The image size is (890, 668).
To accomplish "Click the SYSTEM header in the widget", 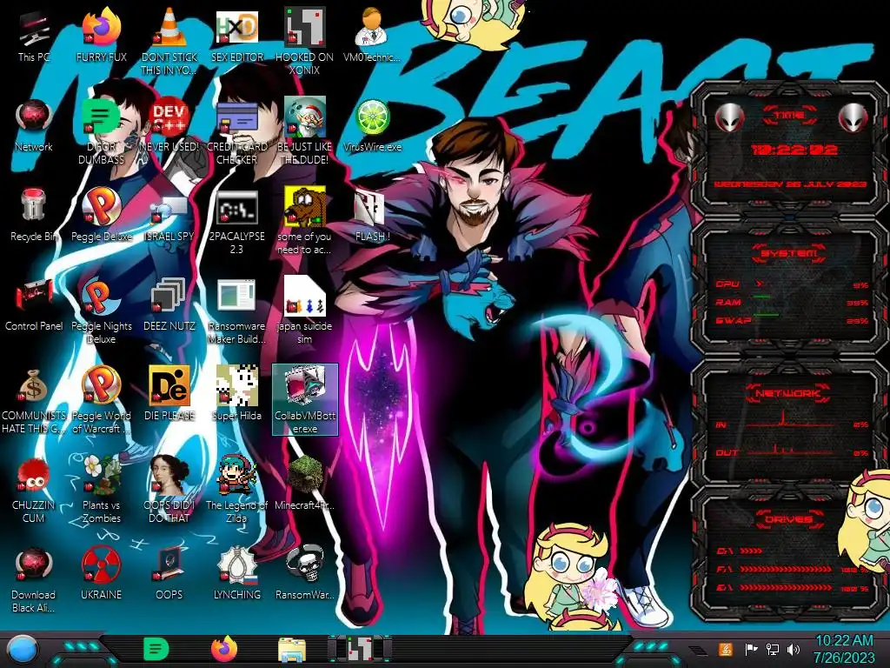I will coord(789,253).
